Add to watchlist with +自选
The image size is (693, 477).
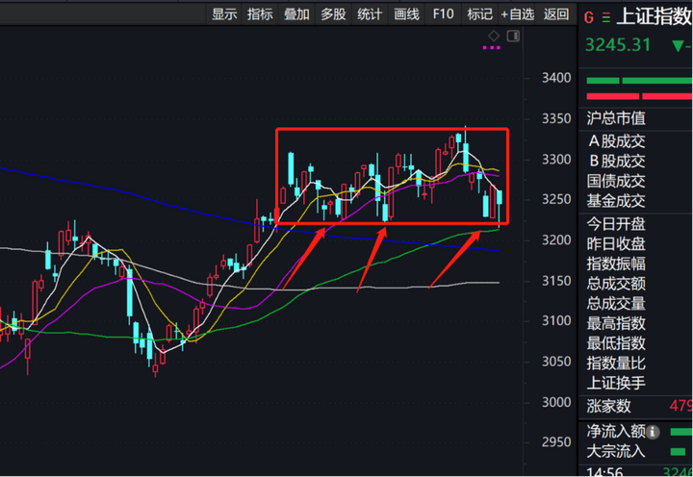(518, 14)
